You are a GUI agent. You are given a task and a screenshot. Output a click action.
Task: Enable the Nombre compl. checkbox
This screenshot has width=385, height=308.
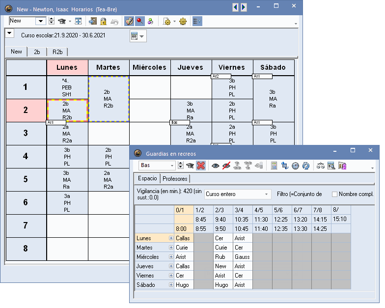tap(334, 195)
